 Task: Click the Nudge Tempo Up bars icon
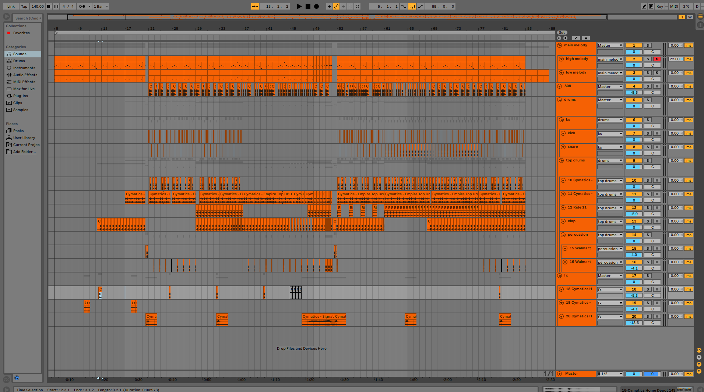click(x=56, y=6)
